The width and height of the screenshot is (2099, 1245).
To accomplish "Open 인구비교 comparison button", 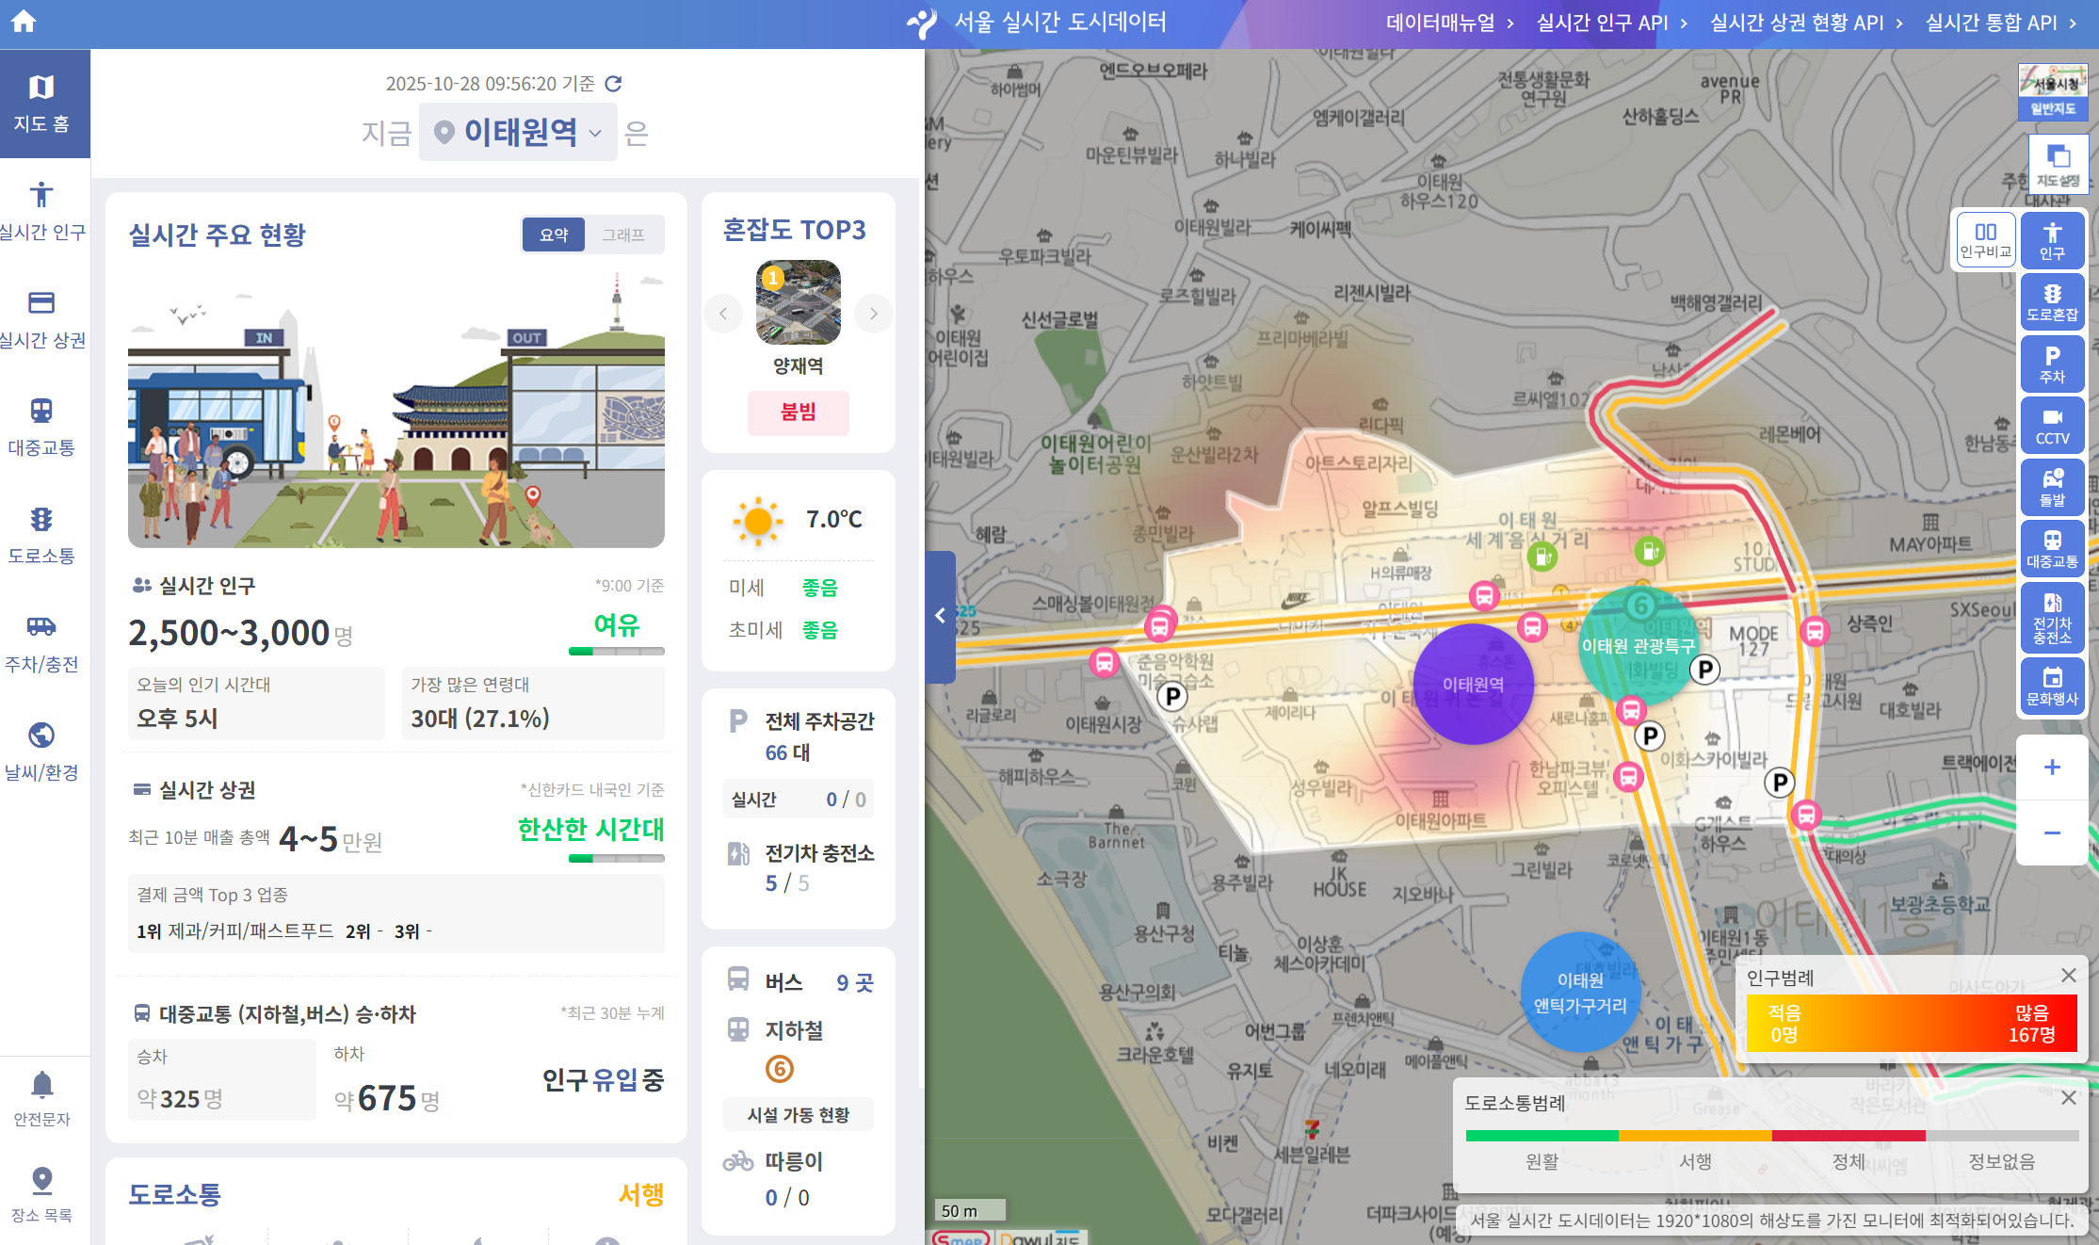I will (x=1985, y=240).
